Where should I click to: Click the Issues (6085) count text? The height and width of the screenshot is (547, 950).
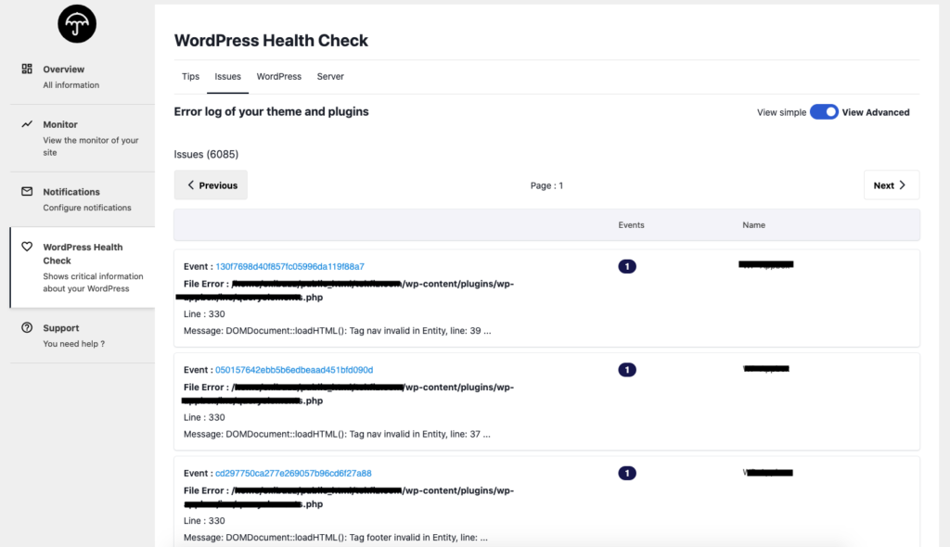[206, 155]
